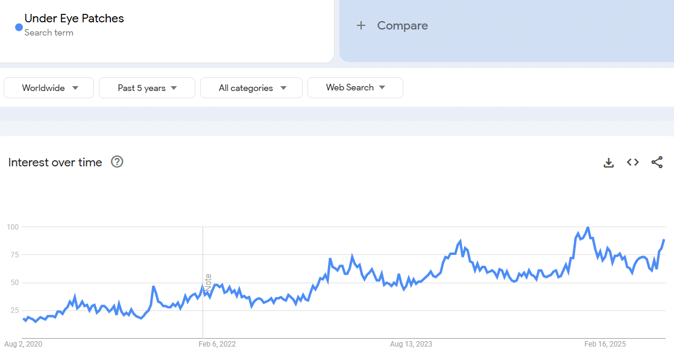
Task: Expand the Worldwide region dropdown
Action: coord(49,87)
